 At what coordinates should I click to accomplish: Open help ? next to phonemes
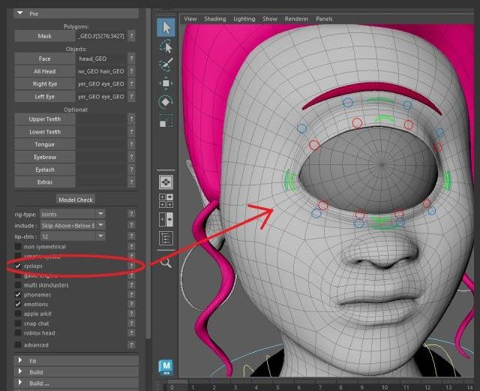pos(131,295)
